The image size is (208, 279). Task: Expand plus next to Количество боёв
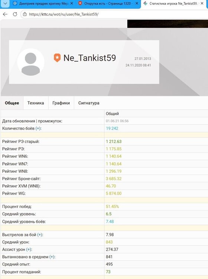(38, 128)
